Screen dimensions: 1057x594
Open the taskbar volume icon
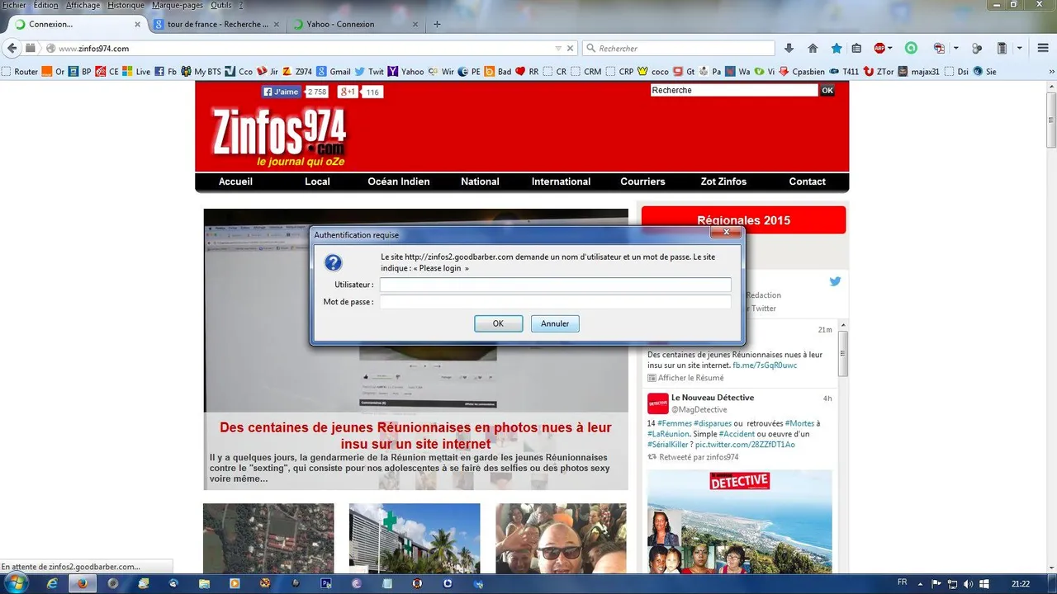pos(968,584)
